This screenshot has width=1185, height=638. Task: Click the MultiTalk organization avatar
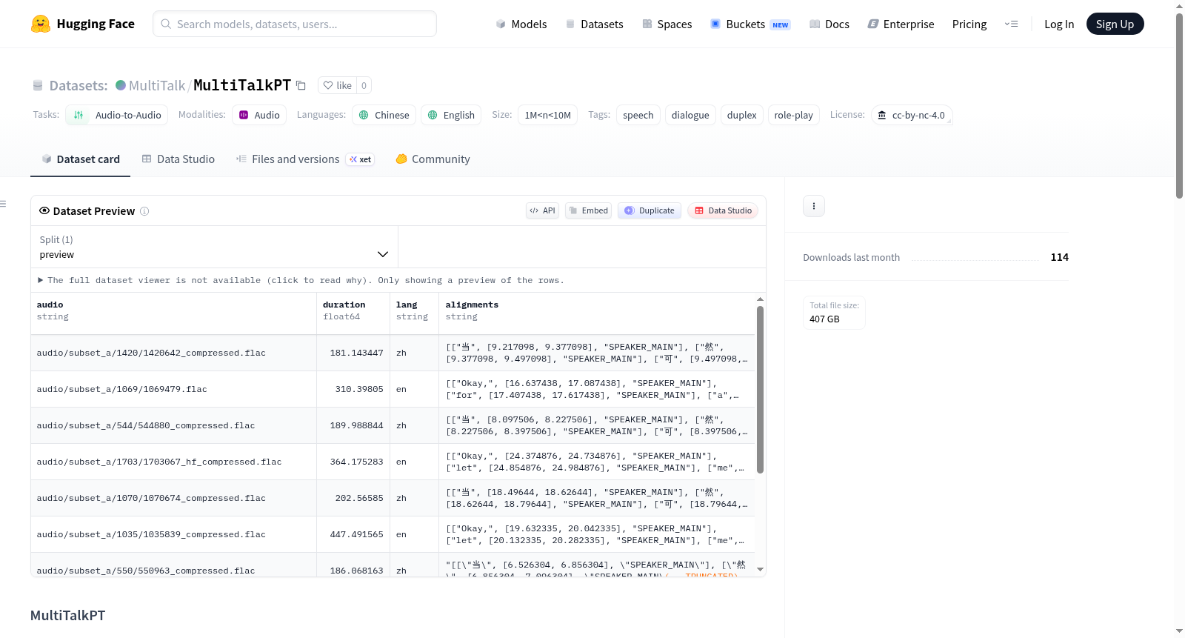pyautogui.click(x=121, y=85)
